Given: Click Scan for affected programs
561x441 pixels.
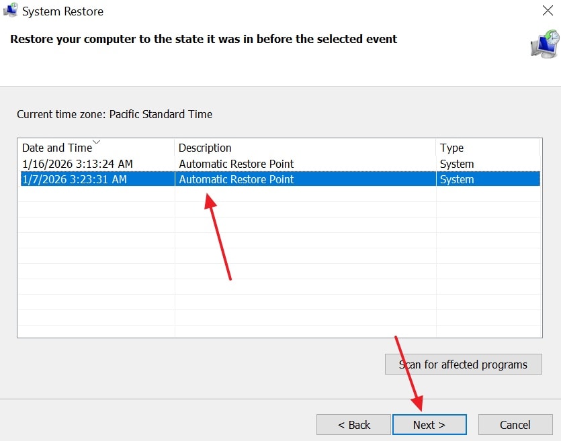Looking at the screenshot, I should point(463,364).
